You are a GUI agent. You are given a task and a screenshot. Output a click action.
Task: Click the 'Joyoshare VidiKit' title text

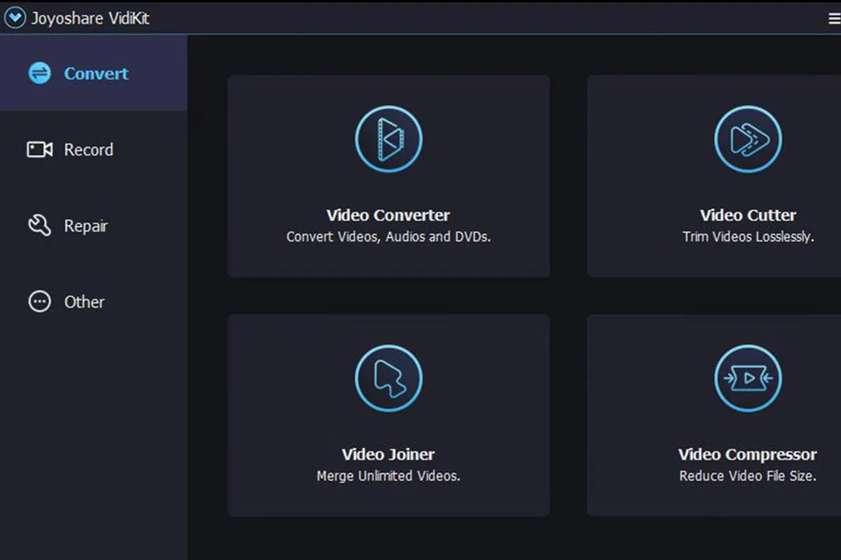[90, 19]
